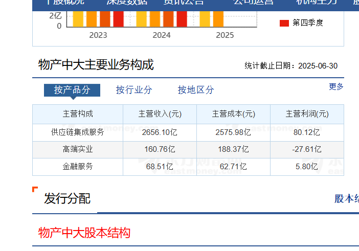Click the 2025 second-quarter orange bar

point(218,19)
